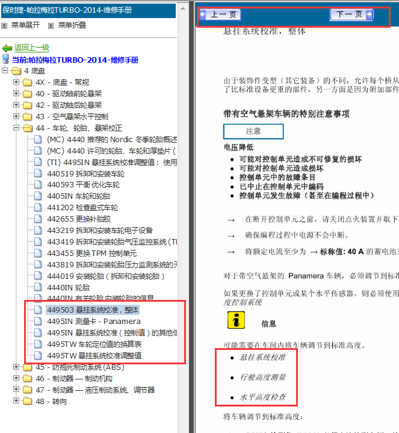
Task: Expand the 42 - 驱动轴后轮悬架 folder
Action: click(x=16, y=105)
